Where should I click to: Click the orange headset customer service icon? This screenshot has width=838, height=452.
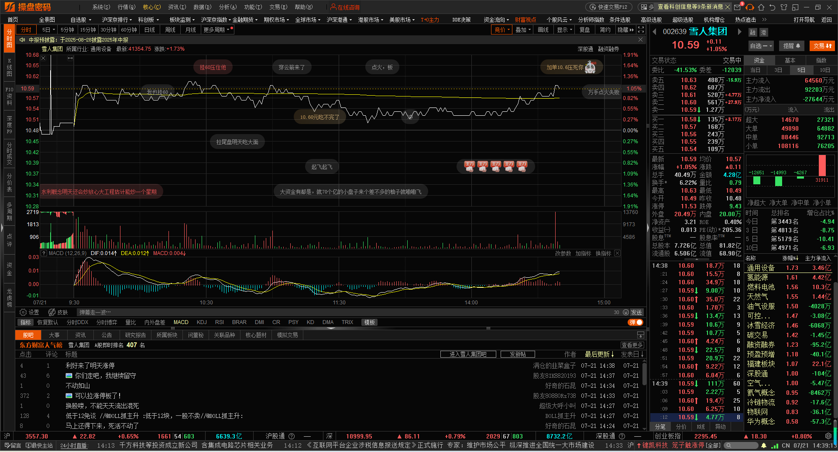pos(750,7)
